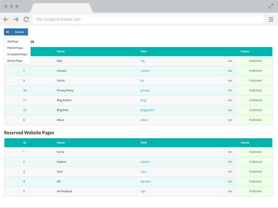Open the contact path link
The image size is (278, 208).
point(145,71)
